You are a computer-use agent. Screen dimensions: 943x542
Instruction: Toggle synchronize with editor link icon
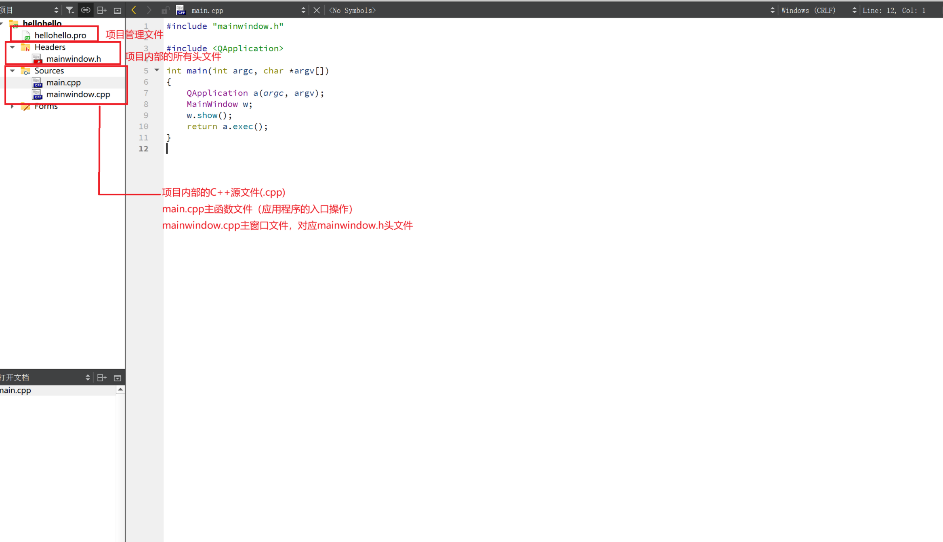(86, 10)
